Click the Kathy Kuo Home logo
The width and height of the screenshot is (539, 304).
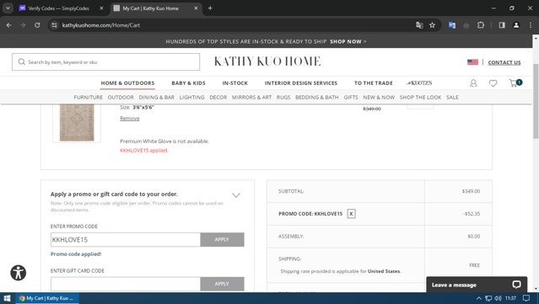[267, 61]
